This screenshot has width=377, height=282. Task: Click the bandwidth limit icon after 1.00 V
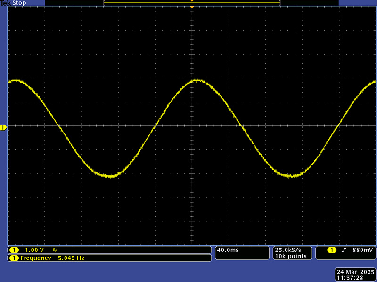55,250
